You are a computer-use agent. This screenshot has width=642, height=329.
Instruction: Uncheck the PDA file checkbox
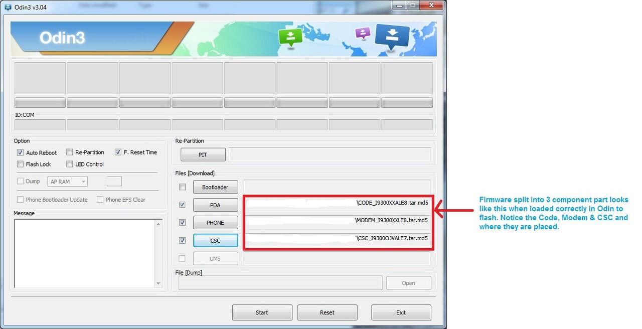(x=183, y=205)
